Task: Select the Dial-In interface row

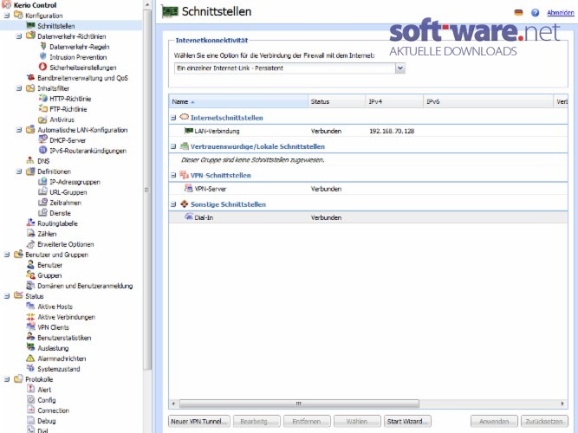Action: [368, 217]
